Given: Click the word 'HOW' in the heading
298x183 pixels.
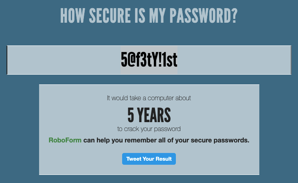Looking at the screenshot, I should (72, 15).
